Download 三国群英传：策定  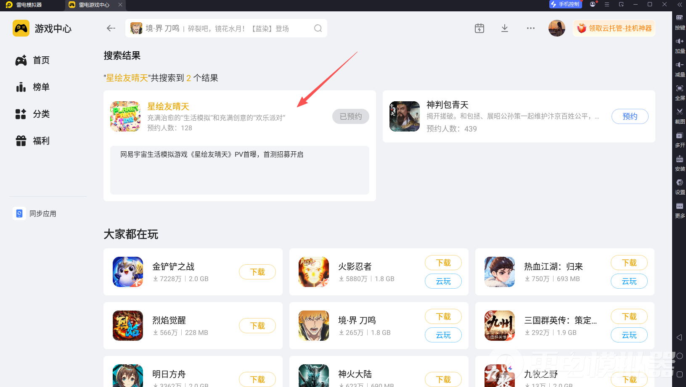(x=629, y=316)
